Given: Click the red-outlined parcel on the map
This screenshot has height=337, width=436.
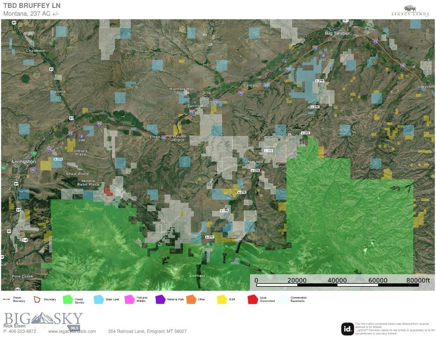Looking at the screenshot, I should coord(107,190).
